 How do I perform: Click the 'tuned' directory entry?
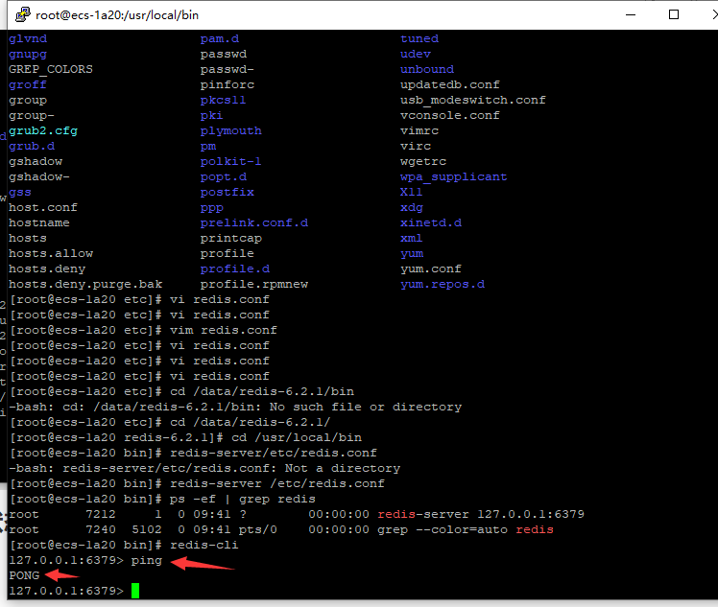click(419, 39)
